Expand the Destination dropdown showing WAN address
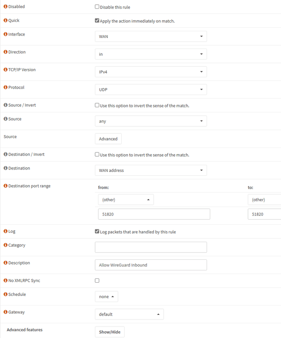This screenshot has width=281, height=338. (x=150, y=170)
